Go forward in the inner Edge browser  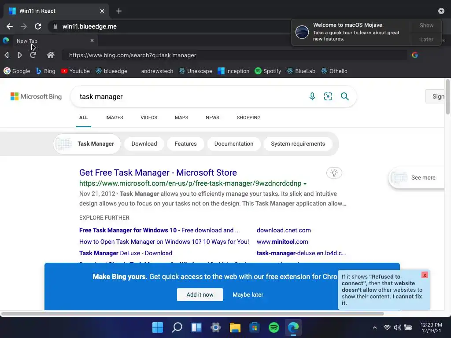[x=19, y=55]
